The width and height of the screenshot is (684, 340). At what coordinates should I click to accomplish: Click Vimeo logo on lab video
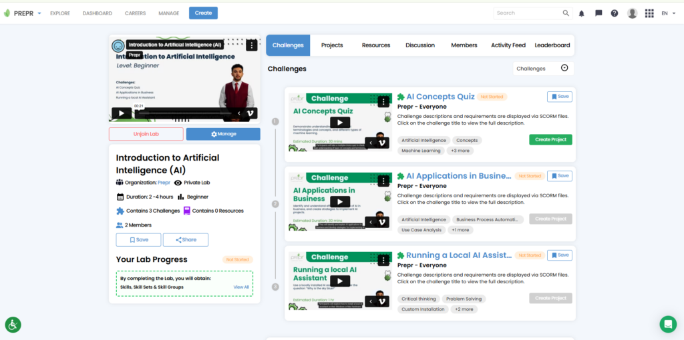pyautogui.click(x=250, y=113)
